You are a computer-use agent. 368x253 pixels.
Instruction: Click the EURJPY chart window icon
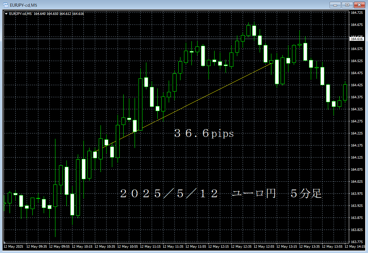coord(5,5)
